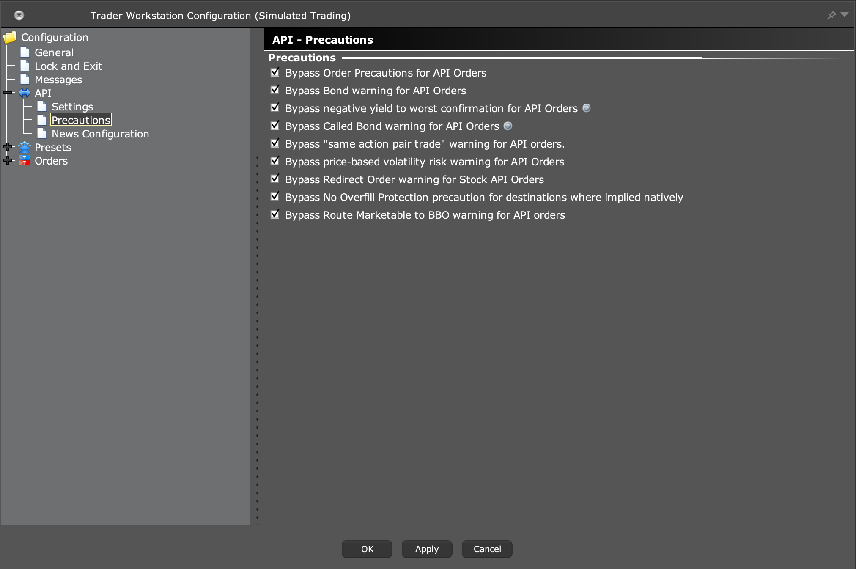Screen dimensions: 856x569
Task: Click the Cancel button
Action: [x=487, y=549]
